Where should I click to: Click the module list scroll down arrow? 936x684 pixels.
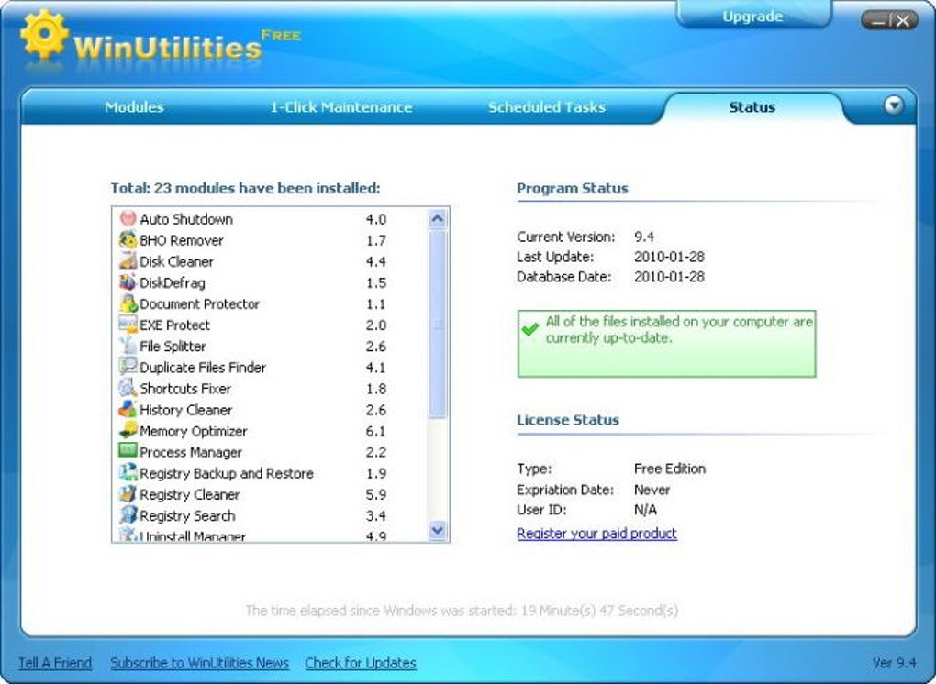tap(438, 530)
